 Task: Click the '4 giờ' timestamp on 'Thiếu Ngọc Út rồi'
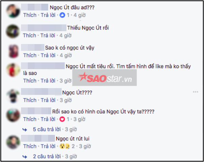[x=65, y=35]
